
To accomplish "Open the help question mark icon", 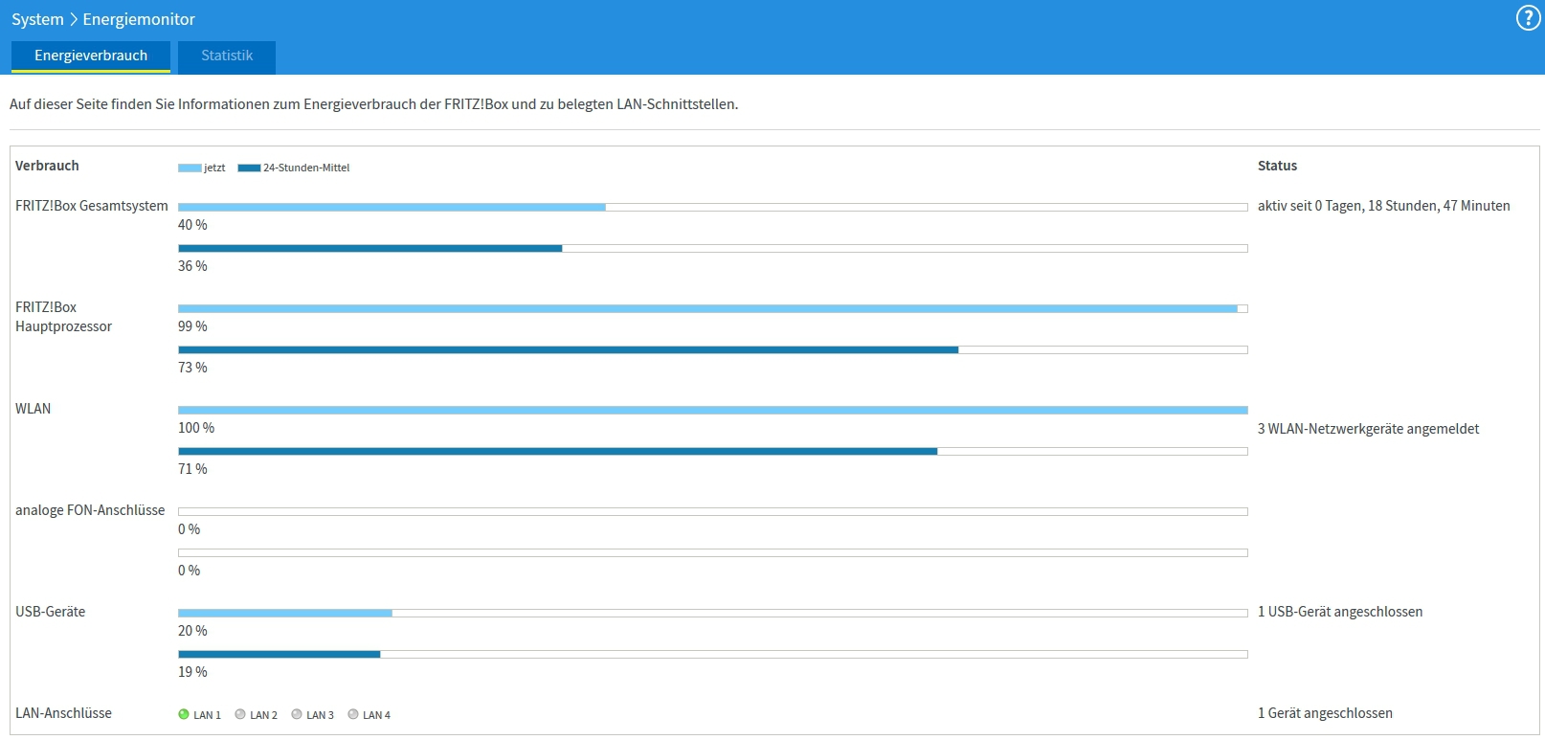I will pyautogui.click(x=1528, y=18).
